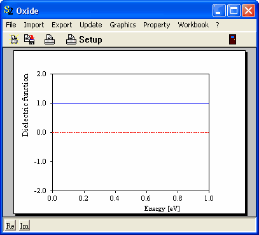This screenshot has width=259, height=235.
Task: Click the red dashed imaginary curve
Action: pyautogui.click(x=130, y=132)
